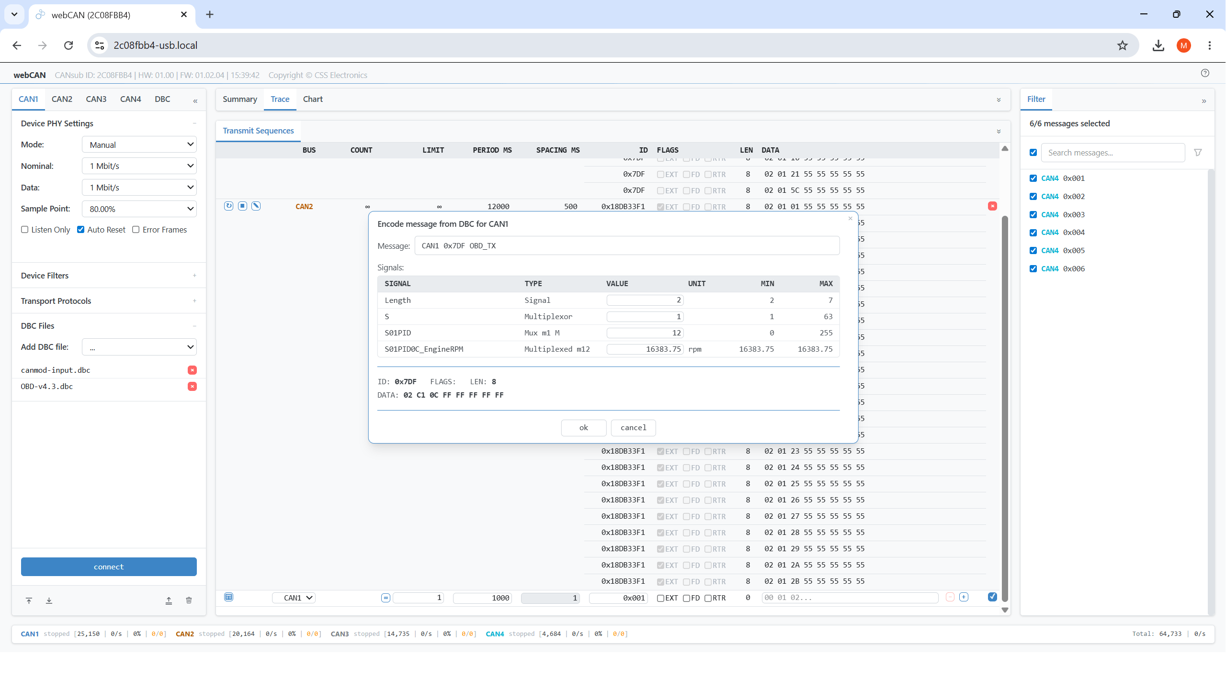The width and height of the screenshot is (1226, 689).
Task: Toggle the Auto Reset checkbox
Action: pos(81,230)
